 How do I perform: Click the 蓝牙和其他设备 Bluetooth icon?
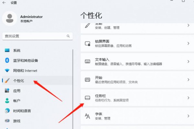point(7,60)
